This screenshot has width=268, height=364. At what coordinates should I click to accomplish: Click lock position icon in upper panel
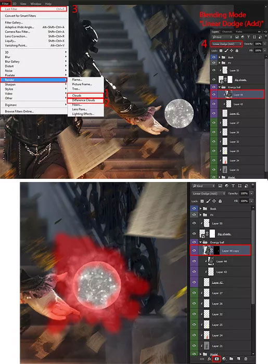click(232, 50)
